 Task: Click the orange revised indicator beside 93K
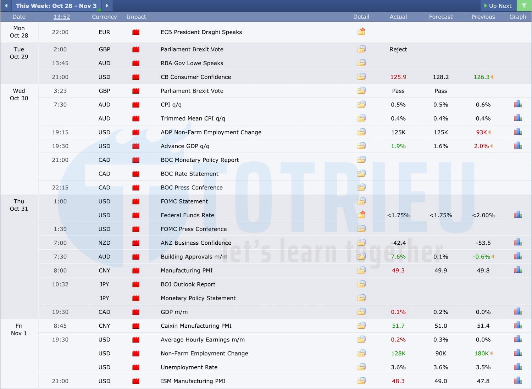[489, 132]
